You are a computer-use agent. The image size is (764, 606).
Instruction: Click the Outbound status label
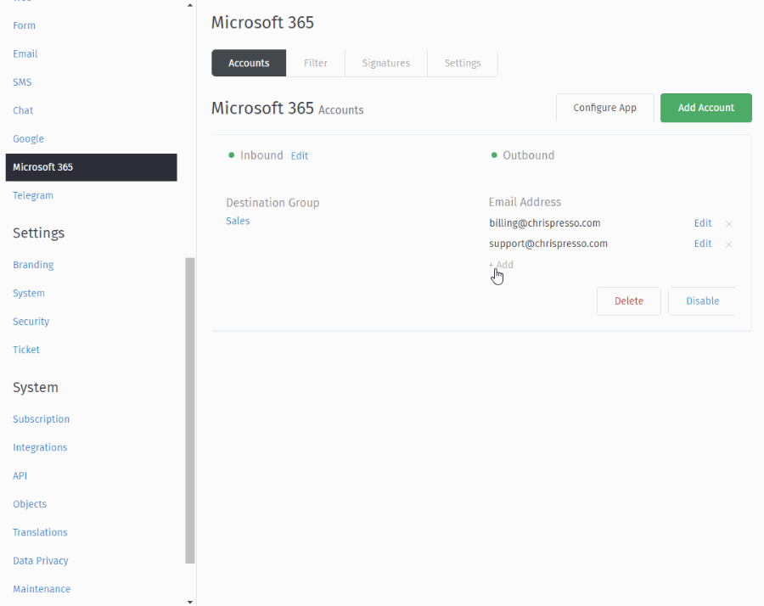tap(528, 155)
